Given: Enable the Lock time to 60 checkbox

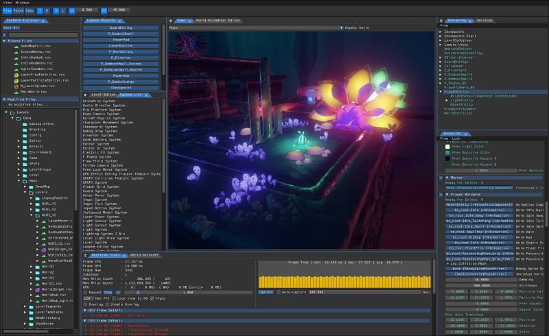Looking at the screenshot, I should 114,298.
